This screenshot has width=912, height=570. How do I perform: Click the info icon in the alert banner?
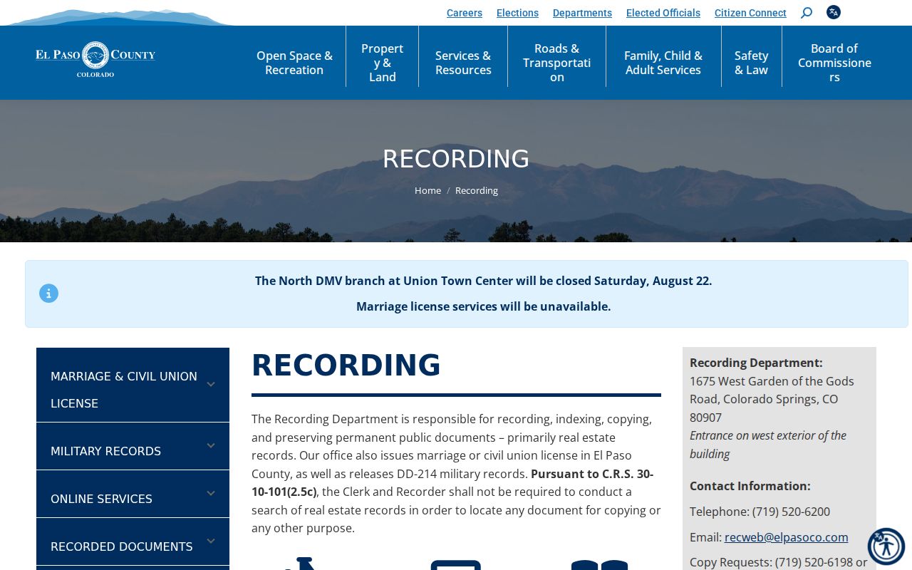(48, 294)
